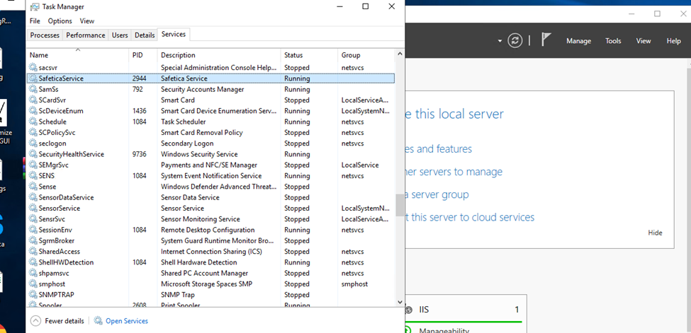Click the gear icon beside Sense
The height and width of the screenshot is (333, 691).
[33, 187]
